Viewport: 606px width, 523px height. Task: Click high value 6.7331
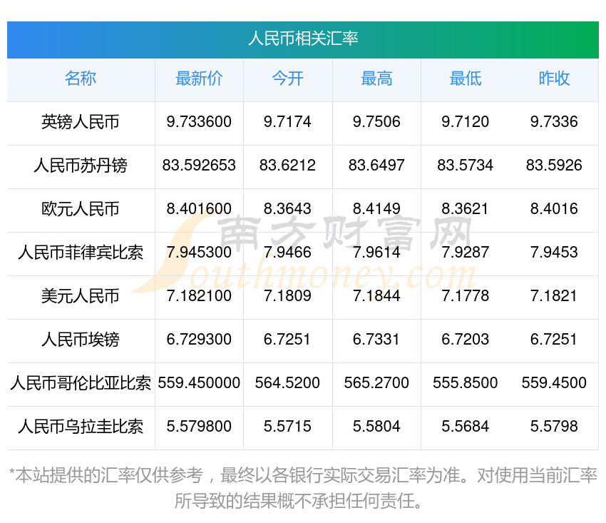click(x=376, y=340)
